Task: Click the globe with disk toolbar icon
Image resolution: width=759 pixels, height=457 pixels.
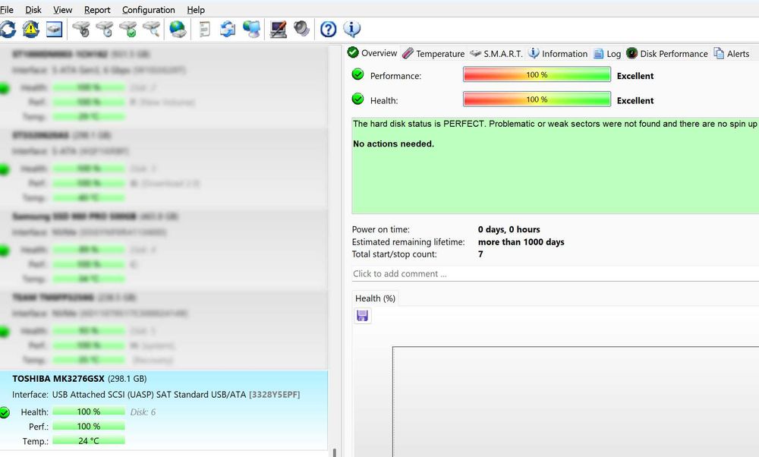Action: (x=178, y=29)
